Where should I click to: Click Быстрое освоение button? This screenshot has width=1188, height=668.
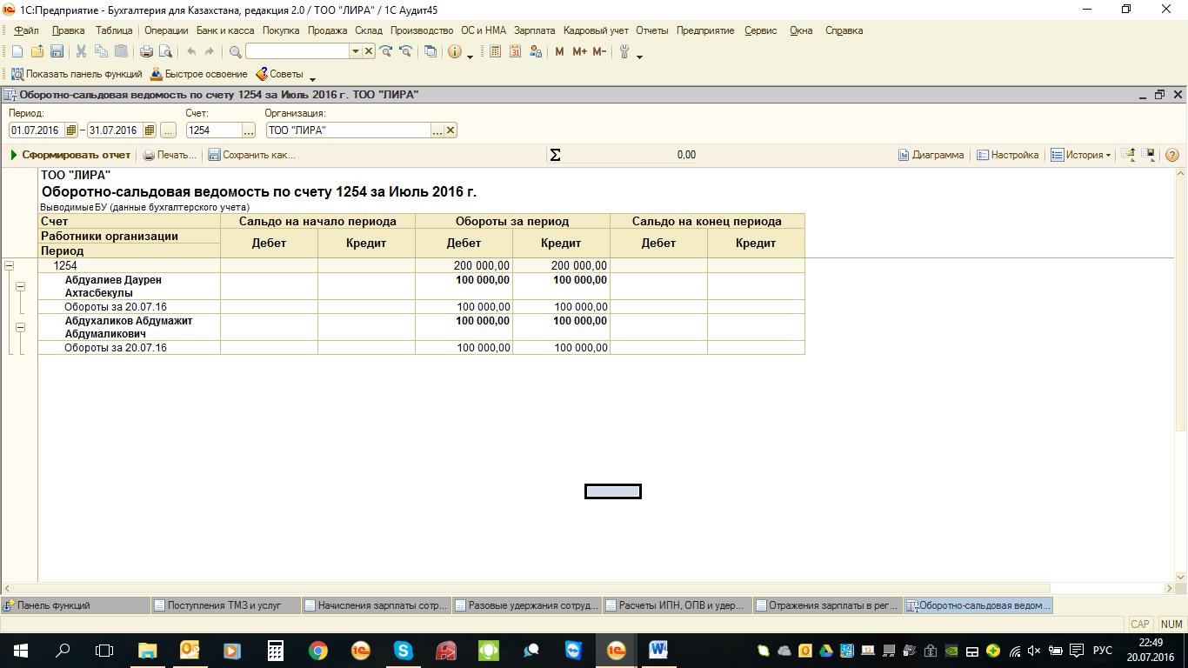click(199, 75)
